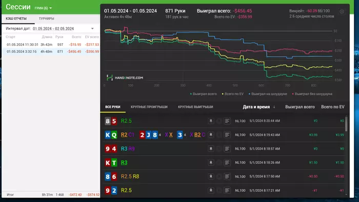This screenshot has width=359, height=202.
Task: Sort sessions by EV всего column header
Action: [x=92, y=37]
